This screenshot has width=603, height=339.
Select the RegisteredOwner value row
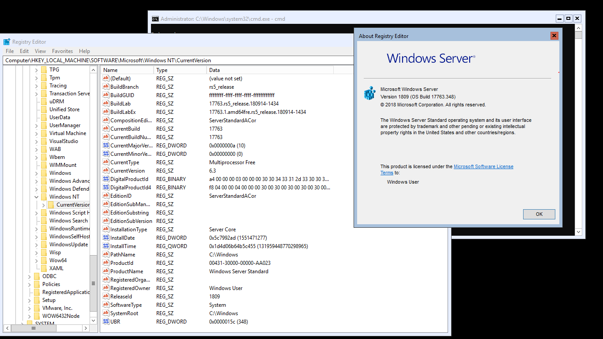tap(216, 288)
